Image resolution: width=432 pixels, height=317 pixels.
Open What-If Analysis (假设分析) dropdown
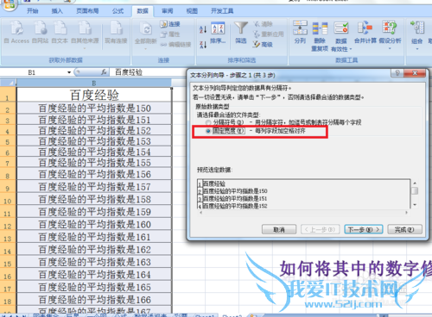point(390,35)
